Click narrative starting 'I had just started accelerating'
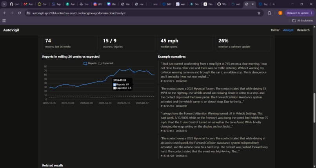 point(214,70)
